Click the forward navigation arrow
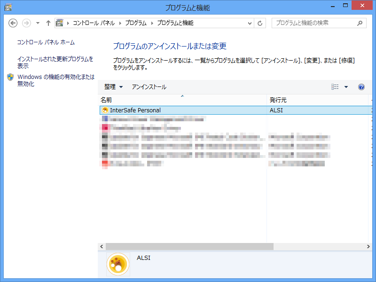The image size is (376, 282). [26, 23]
